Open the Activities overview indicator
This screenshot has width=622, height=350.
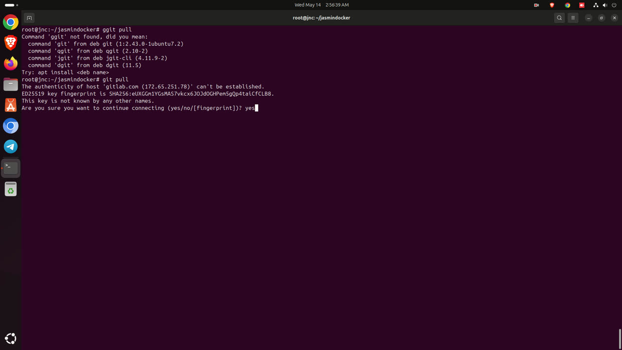[11, 5]
